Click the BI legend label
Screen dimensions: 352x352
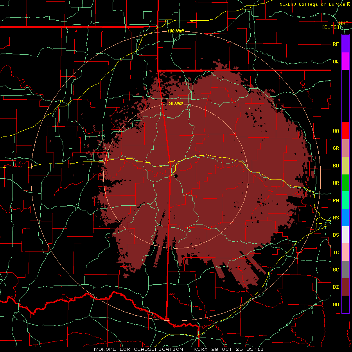[336, 287]
